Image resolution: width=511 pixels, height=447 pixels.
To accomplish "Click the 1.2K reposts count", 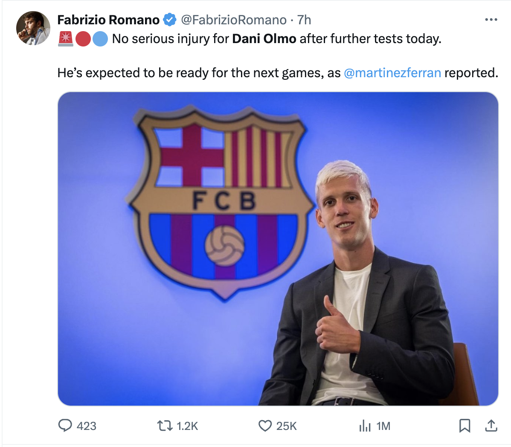I will 187,426.
